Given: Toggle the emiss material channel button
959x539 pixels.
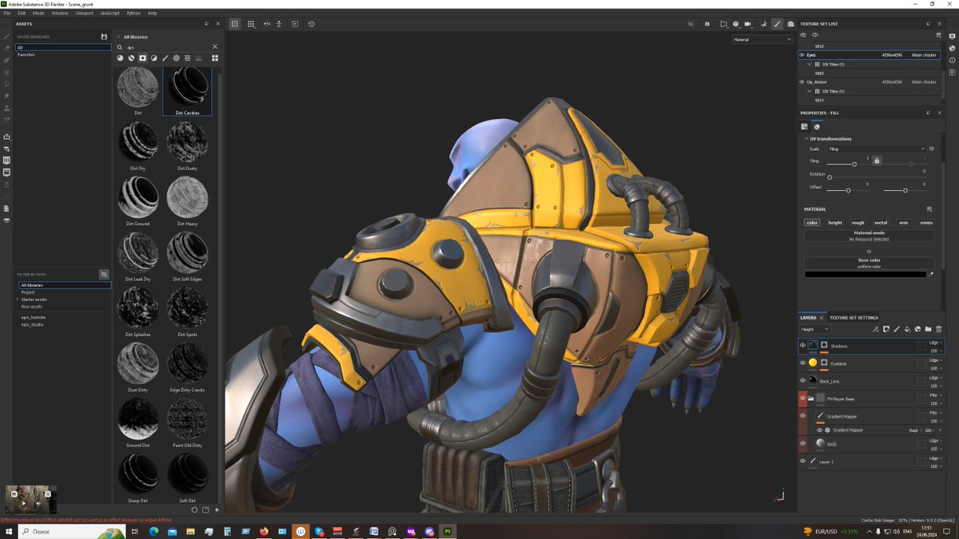Looking at the screenshot, I should coord(926,223).
